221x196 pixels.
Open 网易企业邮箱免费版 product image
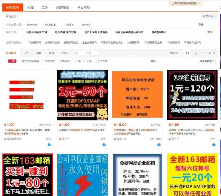(x=137, y=94)
